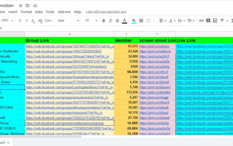This screenshot has width=233, height=146.
Task: Open azmusicscene group link
Action: (67, 98)
